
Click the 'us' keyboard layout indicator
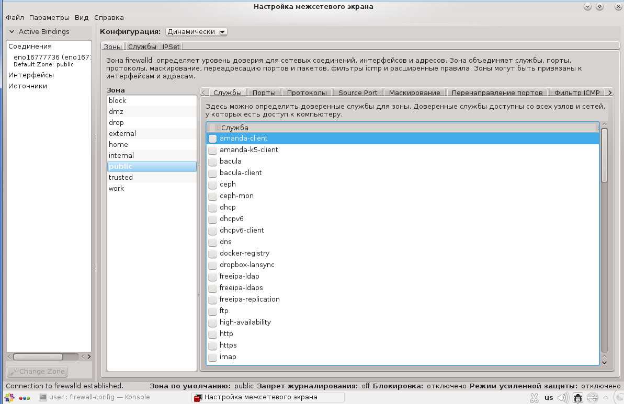point(548,398)
